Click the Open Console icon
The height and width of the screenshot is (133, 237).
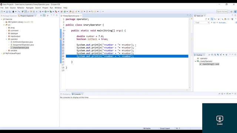(x=227, y=93)
